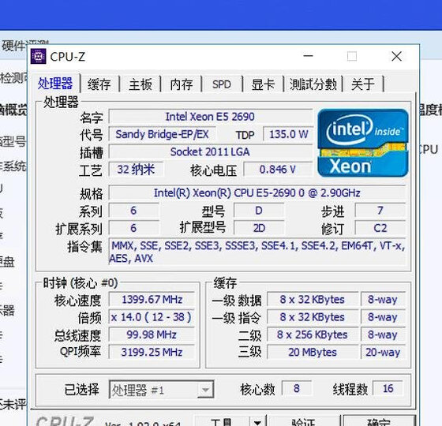Viewport: 442px width, 426px height.
Task: Click the 系列 value 6
Action: tap(133, 211)
